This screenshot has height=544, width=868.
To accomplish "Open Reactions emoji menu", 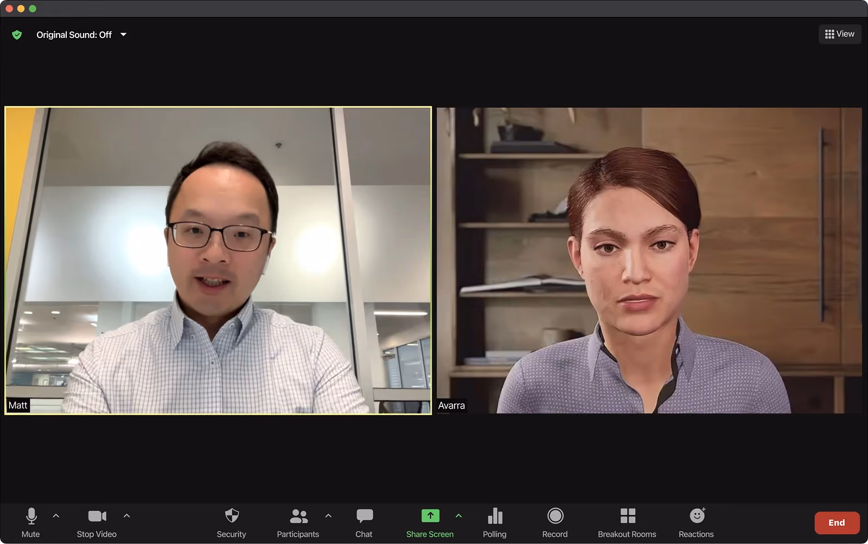I will pyautogui.click(x=697, y=523).
